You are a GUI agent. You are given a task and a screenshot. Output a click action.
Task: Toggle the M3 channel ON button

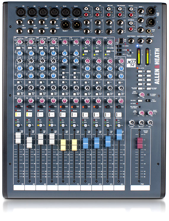[41, 115]
